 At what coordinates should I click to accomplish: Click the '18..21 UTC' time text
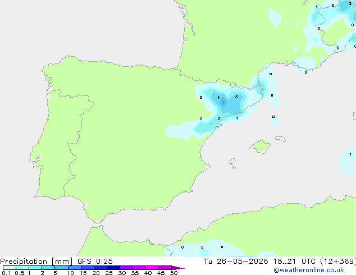click(x=294, y=262)
